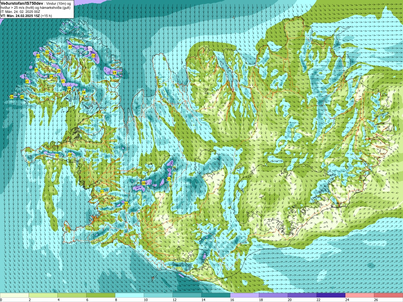Click the yellow "33" gust label in the Westfjords
This screenshot has width=403, height=302.
tap(93, 56)
